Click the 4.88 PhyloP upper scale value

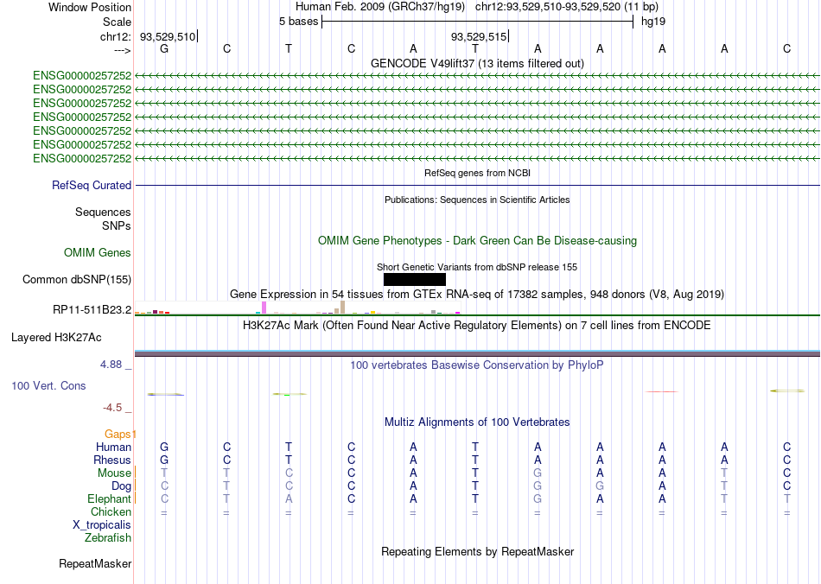[x=111, y=365]
